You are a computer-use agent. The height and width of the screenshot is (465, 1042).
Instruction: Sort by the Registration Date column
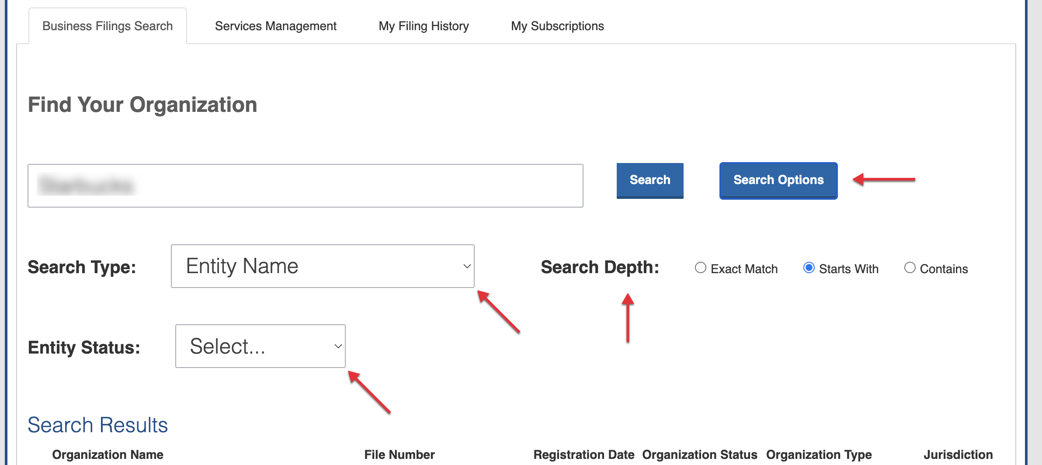[584, 455]
